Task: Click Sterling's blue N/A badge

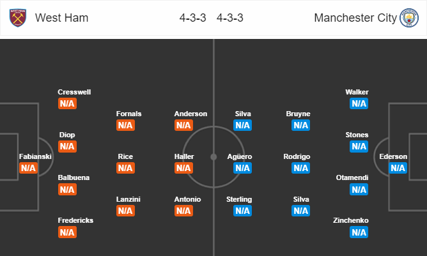Action: click(x=242, y=211)
